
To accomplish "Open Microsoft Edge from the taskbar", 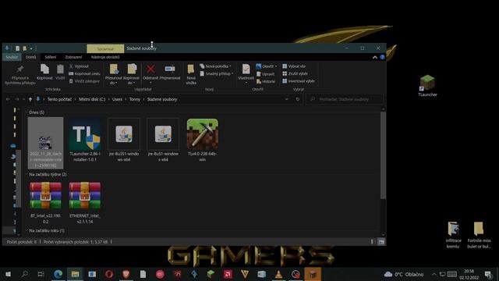I will 58,274.
